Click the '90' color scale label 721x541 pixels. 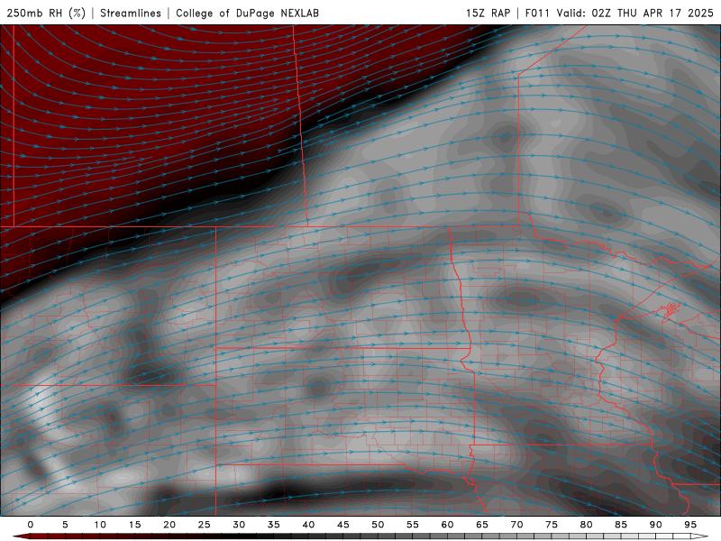[655, 525]
